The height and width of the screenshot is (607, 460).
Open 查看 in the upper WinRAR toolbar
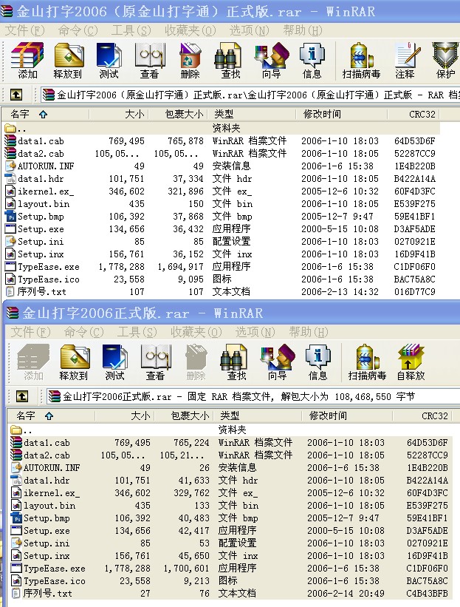[150, 61]
